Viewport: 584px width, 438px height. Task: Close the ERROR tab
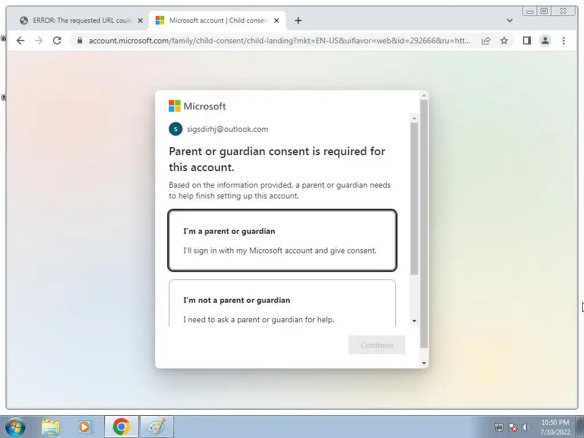click(x=140, y=21)
